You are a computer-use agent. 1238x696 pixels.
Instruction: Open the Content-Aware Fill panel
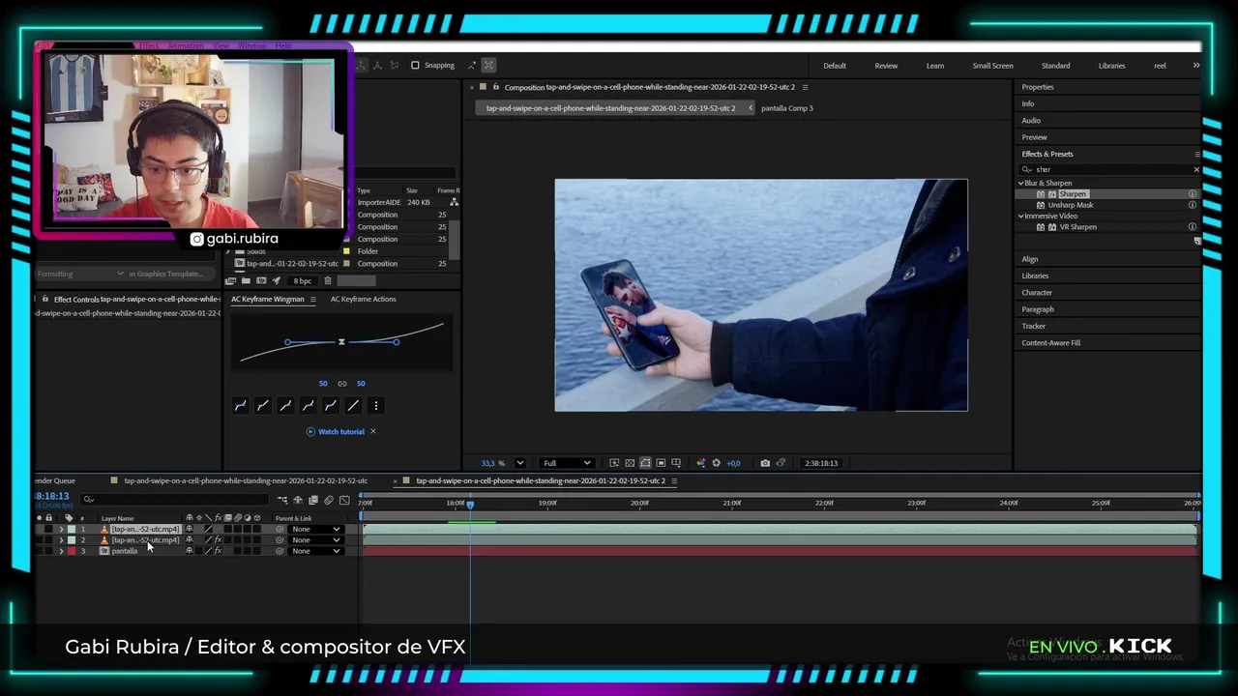point(1050,343)
